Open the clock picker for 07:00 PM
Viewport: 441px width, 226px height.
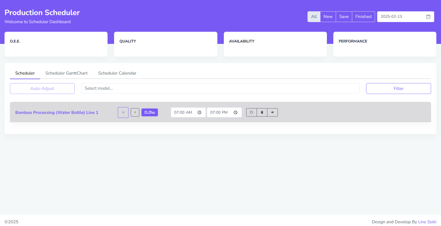pos(235,113)
